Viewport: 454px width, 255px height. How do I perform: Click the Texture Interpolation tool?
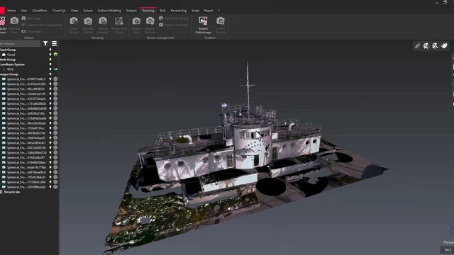click(103, 25)
